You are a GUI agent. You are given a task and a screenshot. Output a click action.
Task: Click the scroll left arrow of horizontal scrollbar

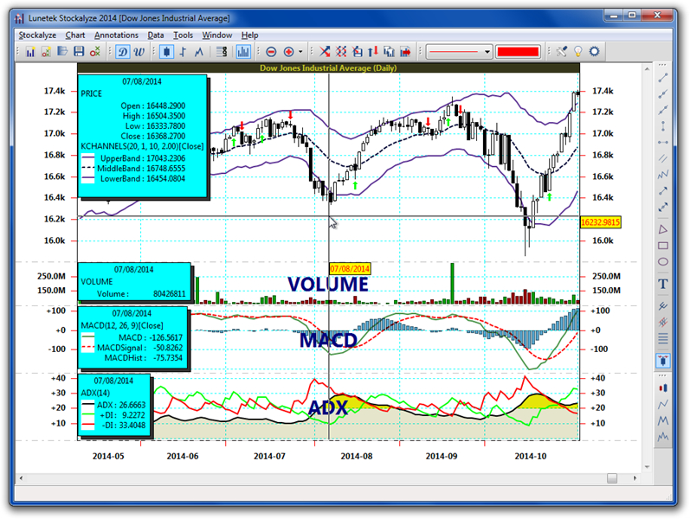point(21,477)
